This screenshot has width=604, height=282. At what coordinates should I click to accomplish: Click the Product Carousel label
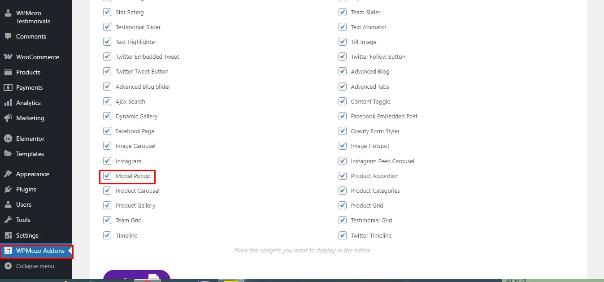coord(138,191)
